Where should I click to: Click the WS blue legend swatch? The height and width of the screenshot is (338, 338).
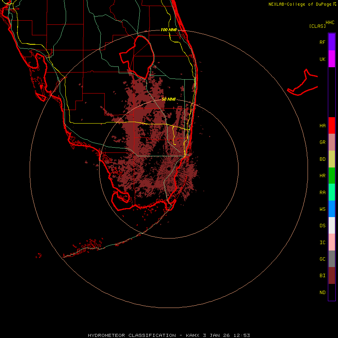coord(332,209)
